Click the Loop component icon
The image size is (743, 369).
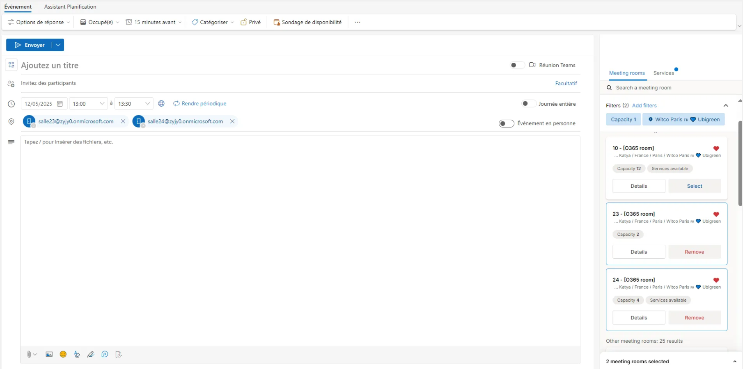click(x=105, y=354)
